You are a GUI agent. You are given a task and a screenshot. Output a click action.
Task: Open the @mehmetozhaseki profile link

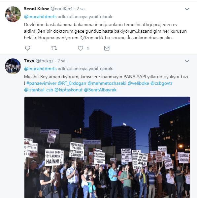pyautogui.click(x=107, y=83)
